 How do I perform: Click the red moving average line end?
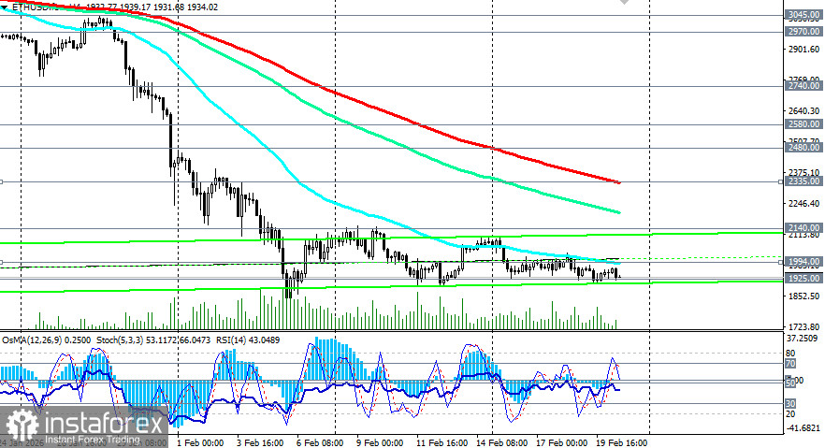tap(619, 182)
